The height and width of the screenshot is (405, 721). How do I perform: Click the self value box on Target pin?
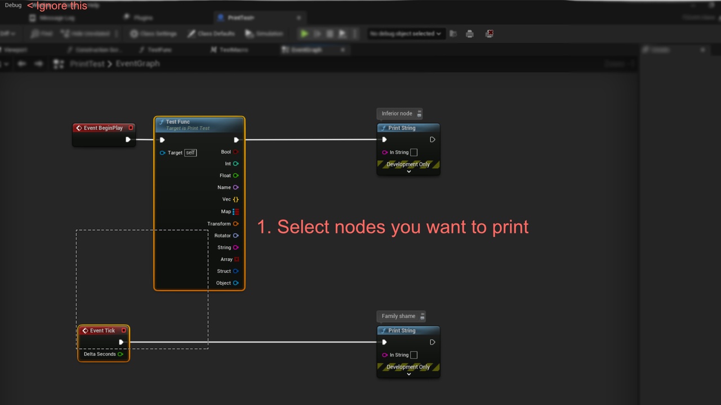(x=190, y=152)
